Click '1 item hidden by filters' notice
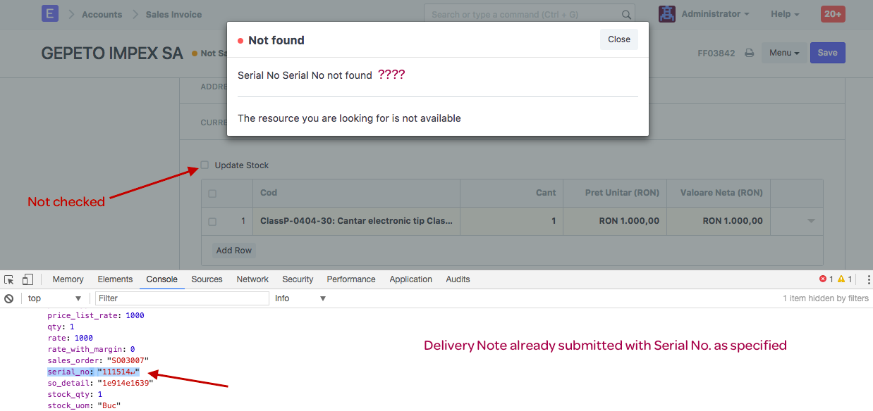This screenshot has height=411, width=873. (826, 298)
